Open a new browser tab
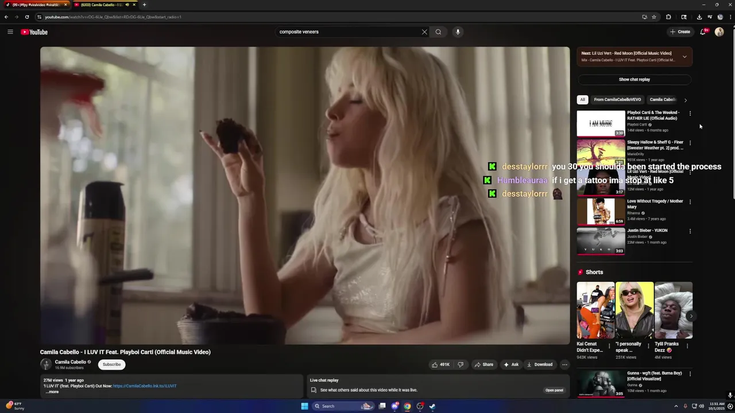 [144, 5]
